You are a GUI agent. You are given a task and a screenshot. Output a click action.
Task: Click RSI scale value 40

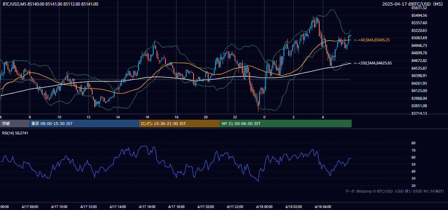413,171
